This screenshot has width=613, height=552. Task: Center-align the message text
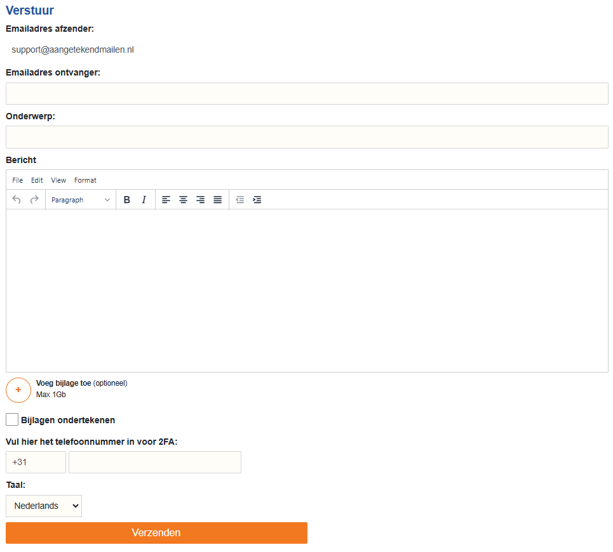click(x=183, y=200)
